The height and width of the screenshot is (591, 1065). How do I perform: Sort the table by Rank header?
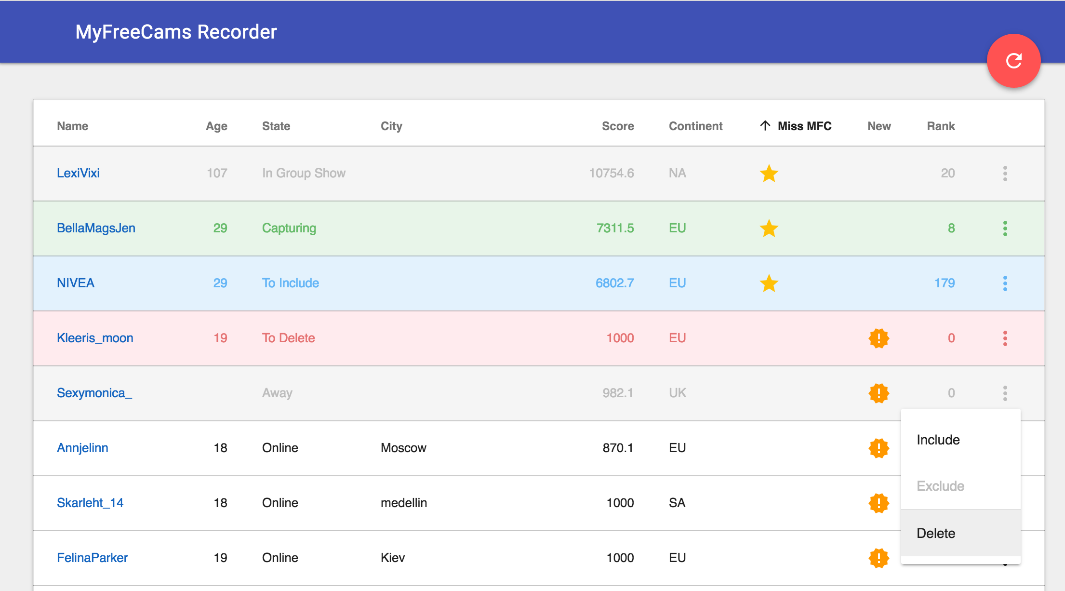click(x=940, y=126)
